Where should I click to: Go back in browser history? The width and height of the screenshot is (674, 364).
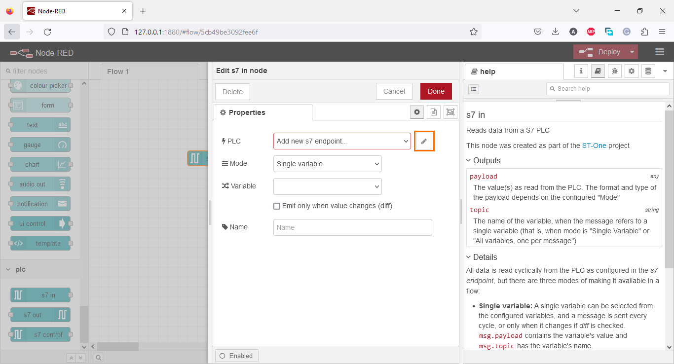click(x=12, y=32)
